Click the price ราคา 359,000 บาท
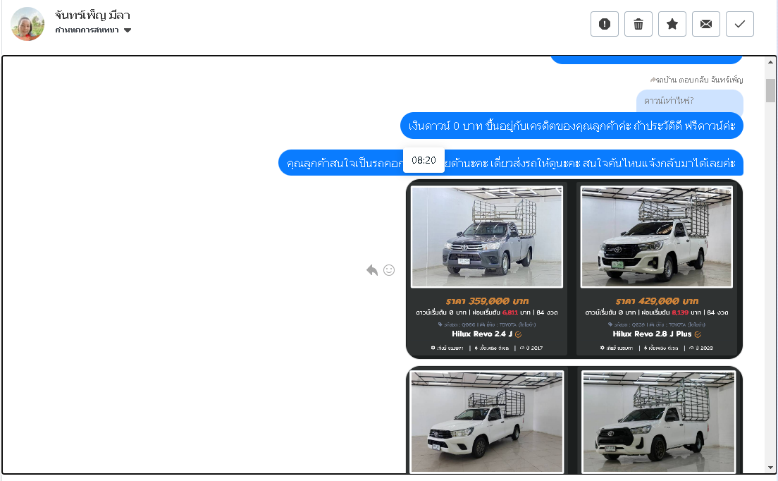This screenshot has height=481, width=778. [487, 301]
